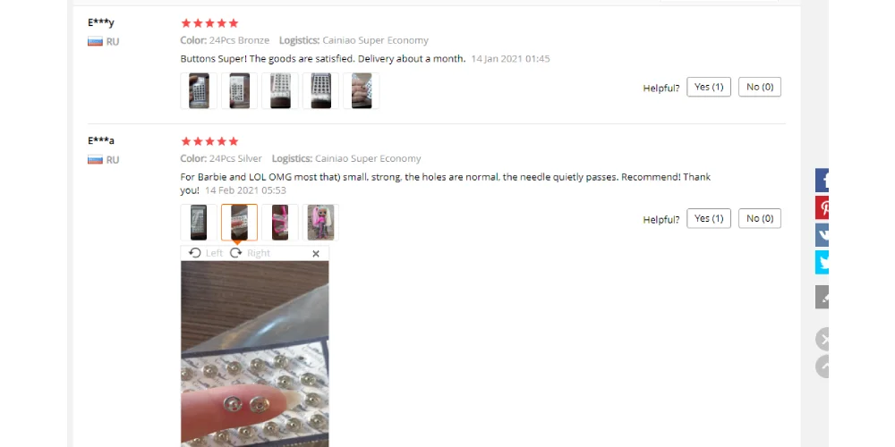This screenshot has width=895, height=447.
Task: Click the enlarged snap buttons photo
Action: [x=254, y=354]
